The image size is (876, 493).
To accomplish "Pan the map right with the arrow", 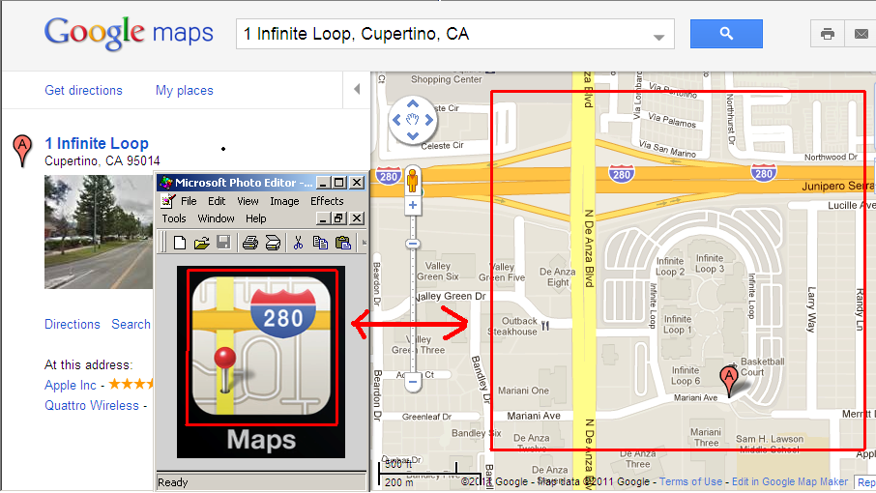I will 429,120.
